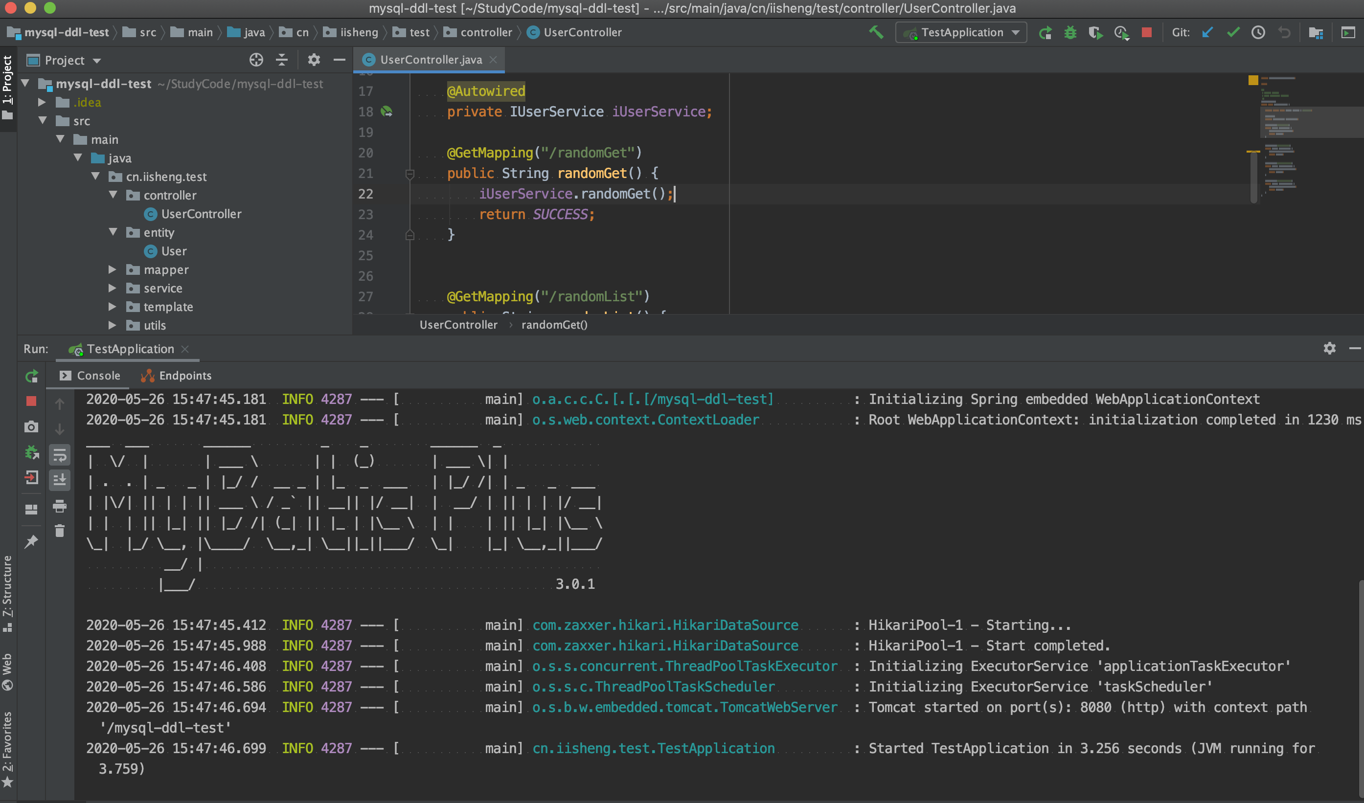The image size is (1364, 803).
Task: Click the Build project hammer icon
Action: [x=876, y=32]
